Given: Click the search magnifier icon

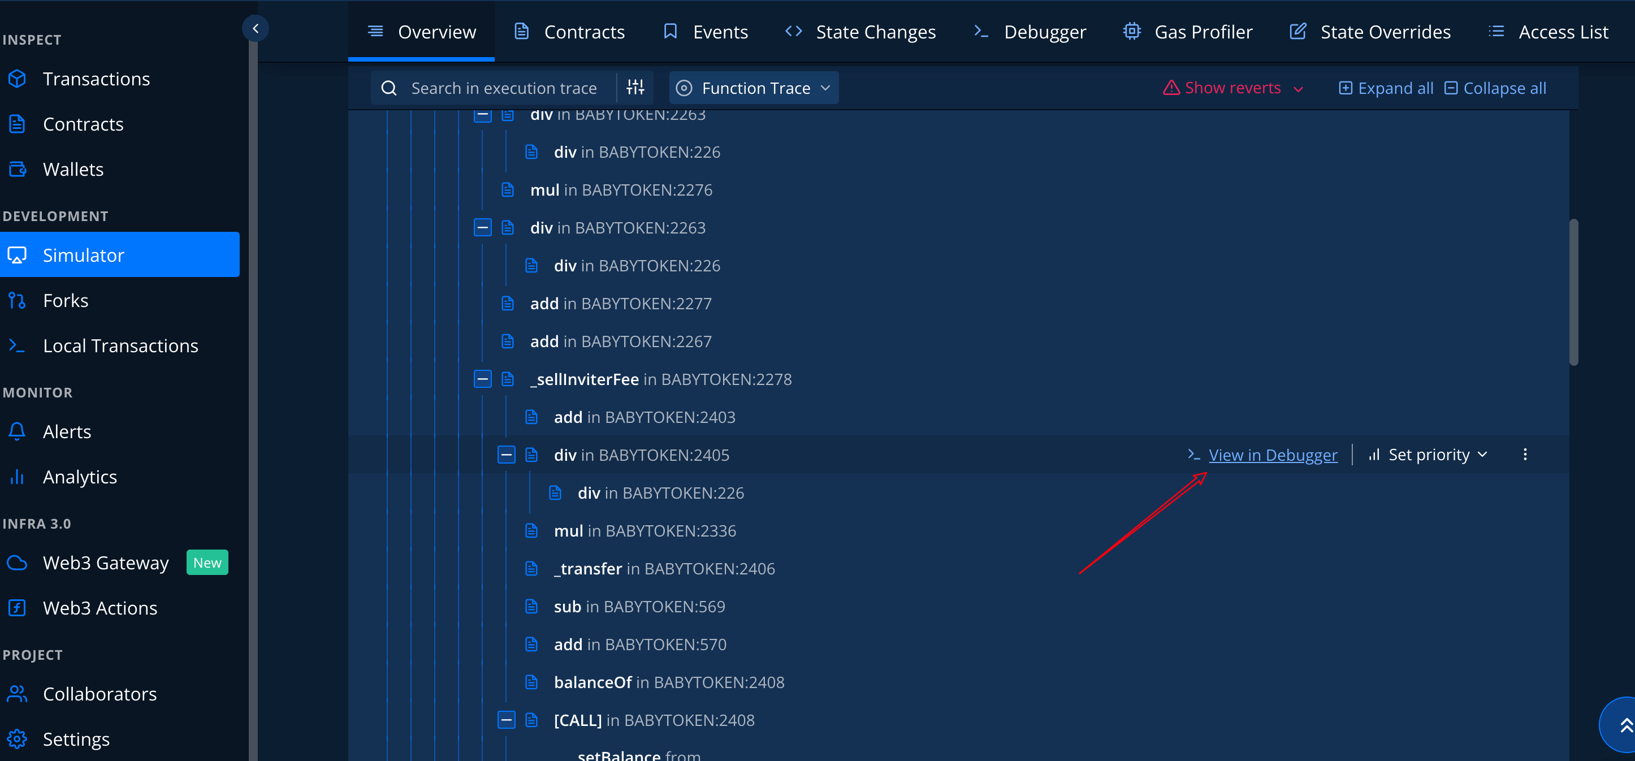Looking at the screenshot, I should click(x=389, y=88).
